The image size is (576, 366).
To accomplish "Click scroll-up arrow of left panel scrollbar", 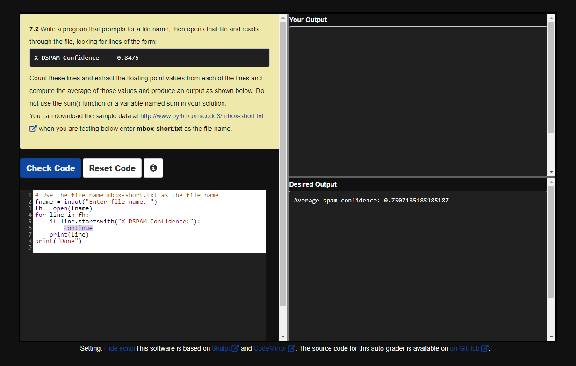I will pyautogui.click(x=283, y=18).
